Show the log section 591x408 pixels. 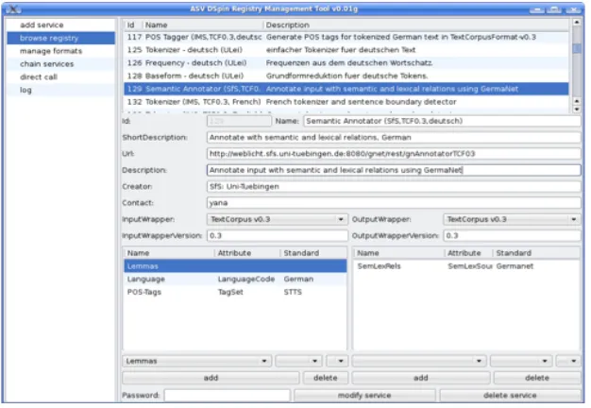[60, 90]
